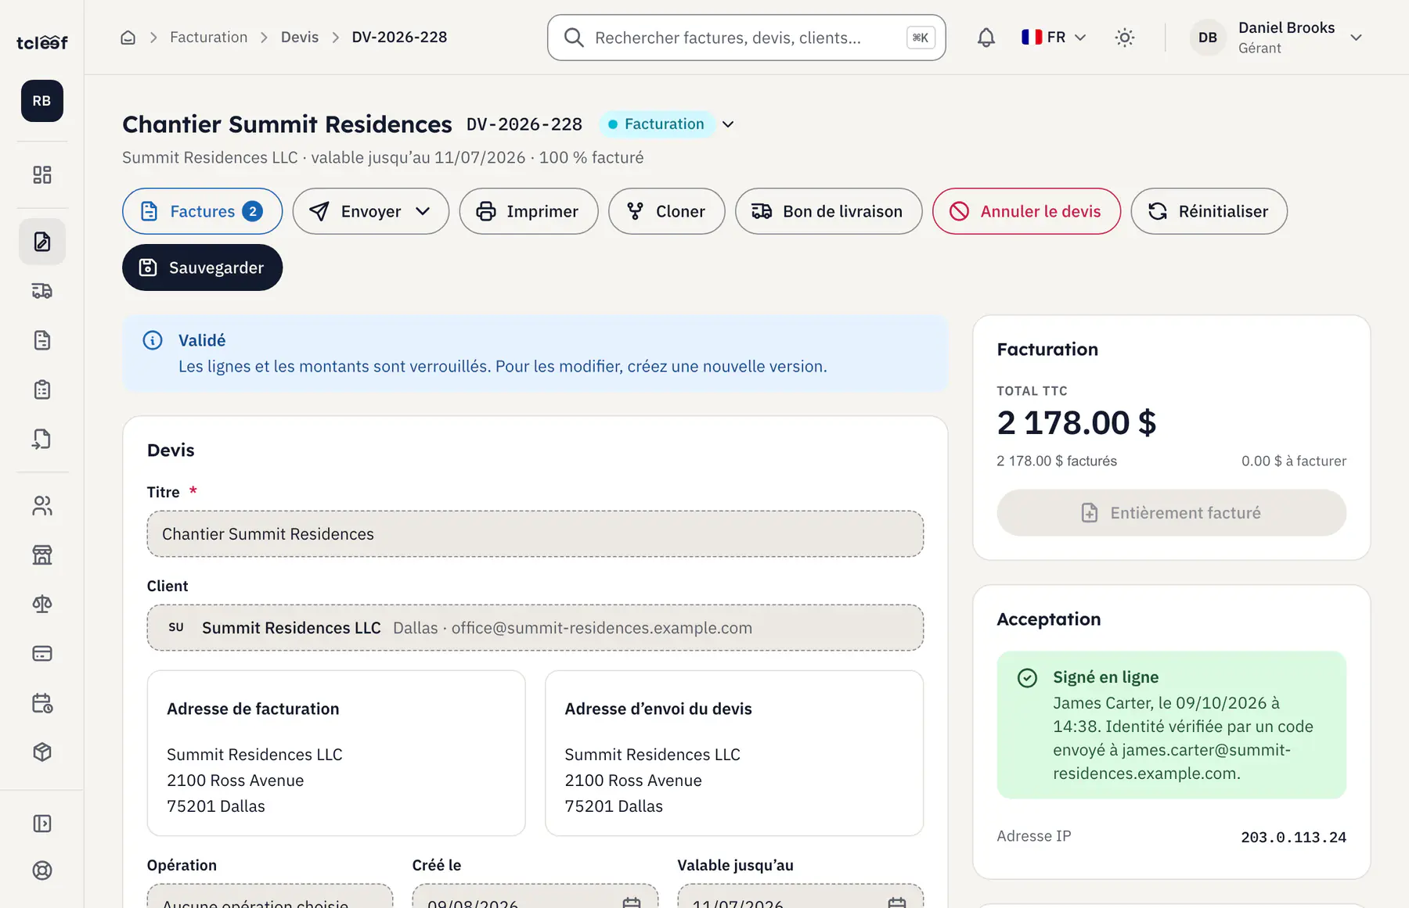1409x908 pixels.
Task: Focus the search invoices field
Action: (746, 38)
